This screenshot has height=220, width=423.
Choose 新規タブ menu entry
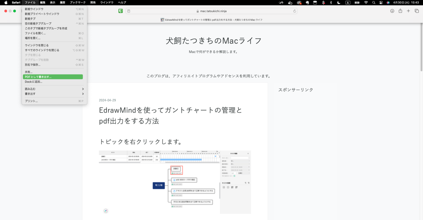54,19
